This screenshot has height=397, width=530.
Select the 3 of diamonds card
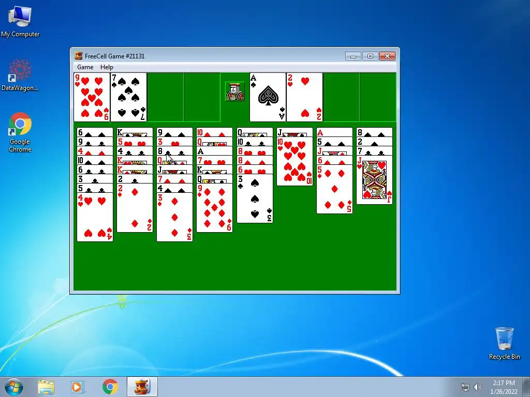pos(175,217)
